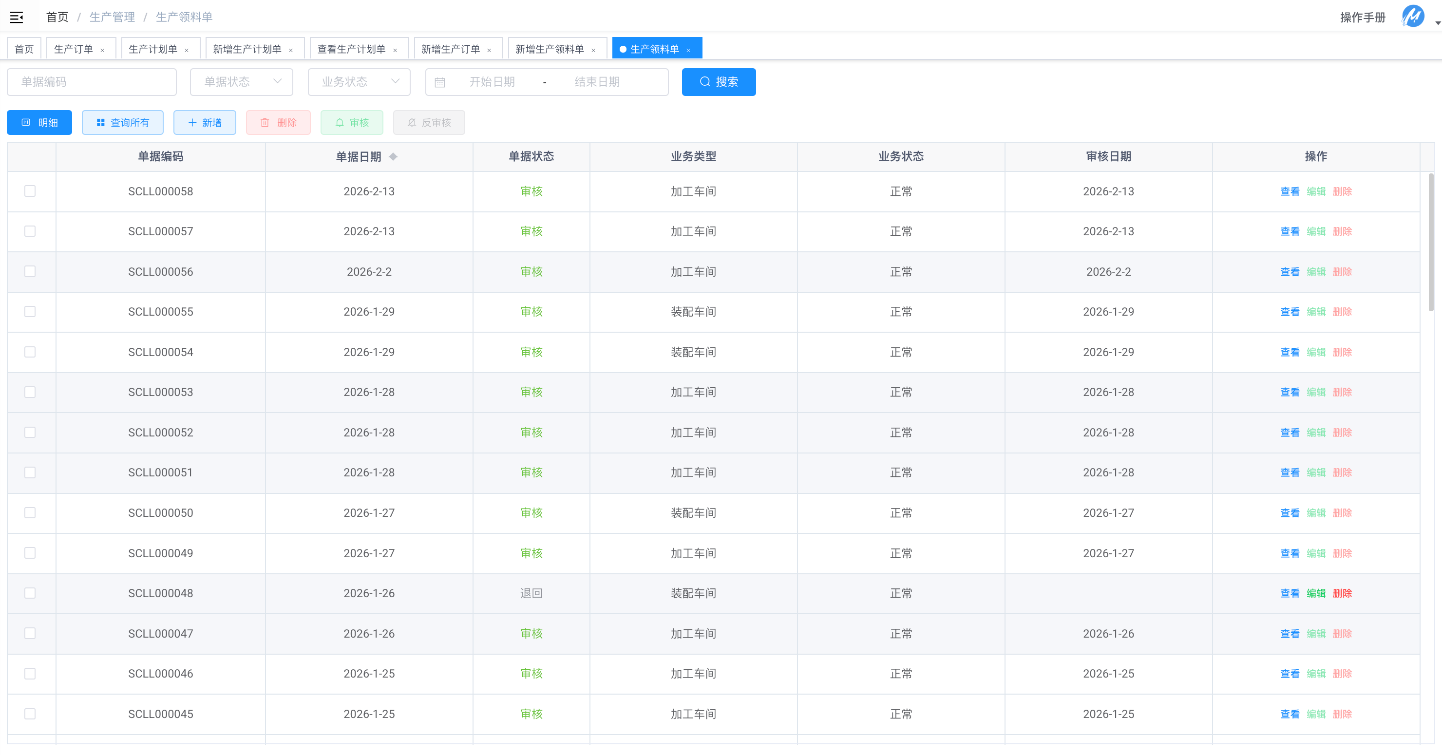
Task: Focus the 单据编码 input field
Action: 92,82
